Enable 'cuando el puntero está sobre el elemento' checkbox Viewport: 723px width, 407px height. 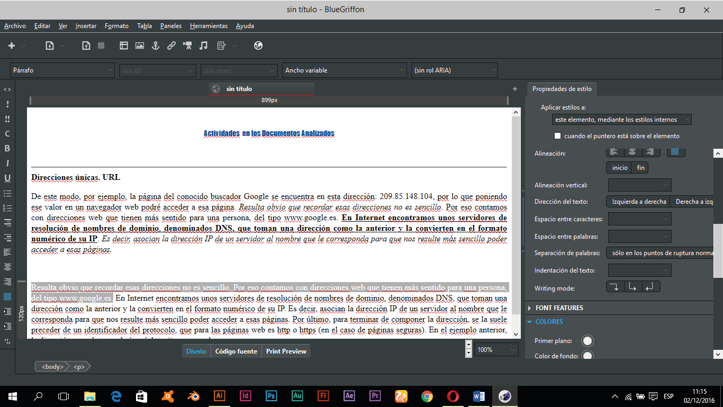pos(557,136)
